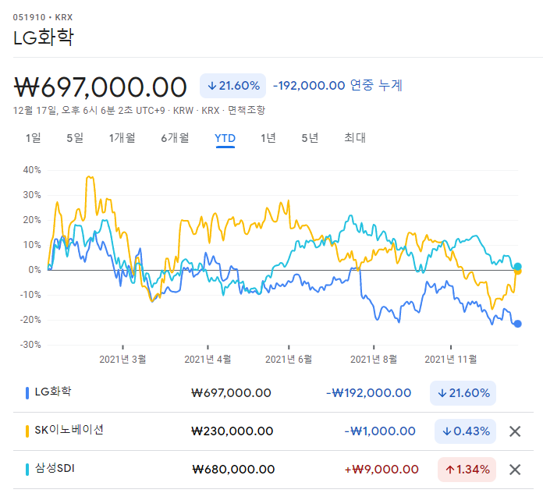Viewport: 543px width, 493px height.
Task: Click the -₩1,000.00 SK이노베이션 change value
Action: (x=380, y=431)
